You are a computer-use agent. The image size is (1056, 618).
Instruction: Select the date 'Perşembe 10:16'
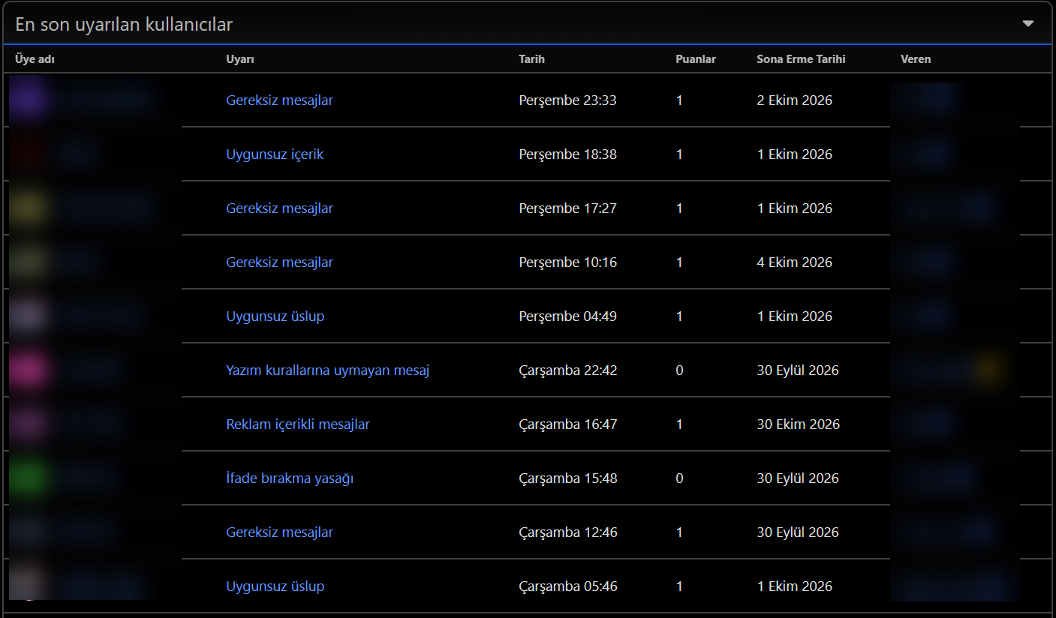click(x=567, y=262)
